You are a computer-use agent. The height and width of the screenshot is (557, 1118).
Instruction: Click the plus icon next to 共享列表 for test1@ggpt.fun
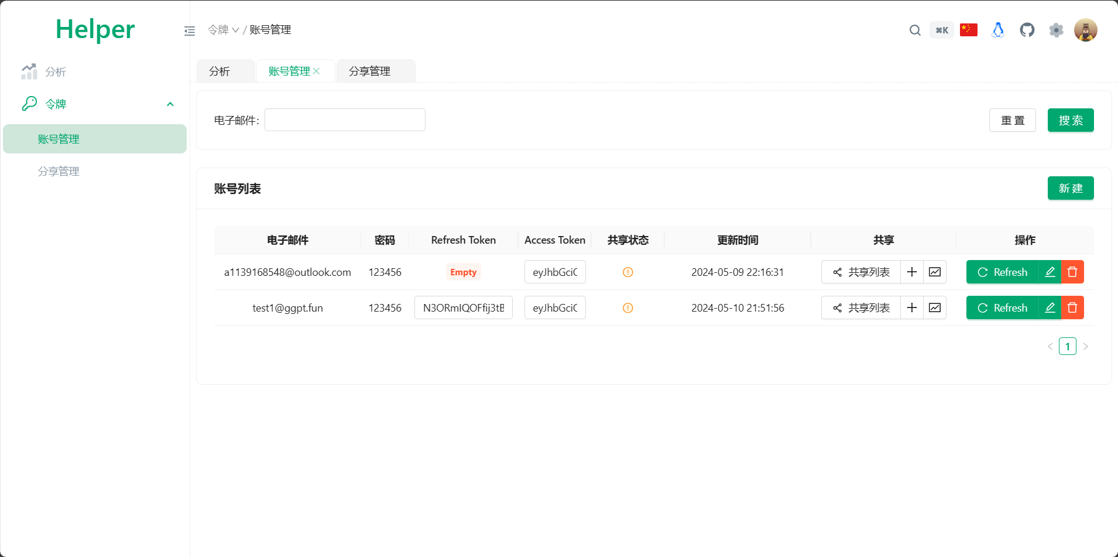tap(911, 307)
